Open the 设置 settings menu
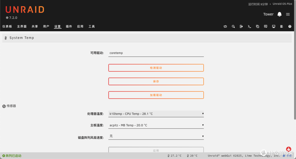The width and height of the screenshot is (296, 159). (x=58, y=26)
